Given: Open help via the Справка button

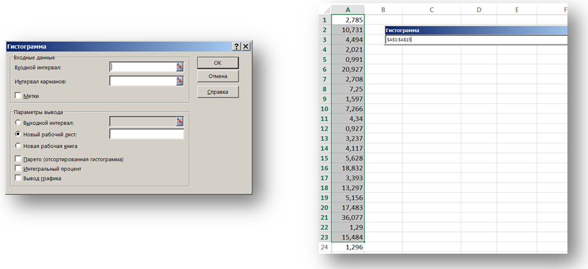Looking at the screenshot, I should point(218,92).
